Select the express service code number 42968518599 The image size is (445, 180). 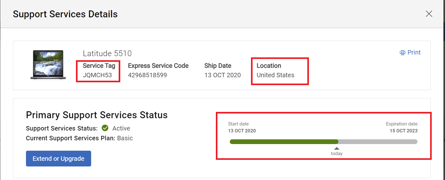click(147, 75)
